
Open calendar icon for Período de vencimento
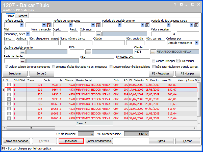(x=98, y=25)
